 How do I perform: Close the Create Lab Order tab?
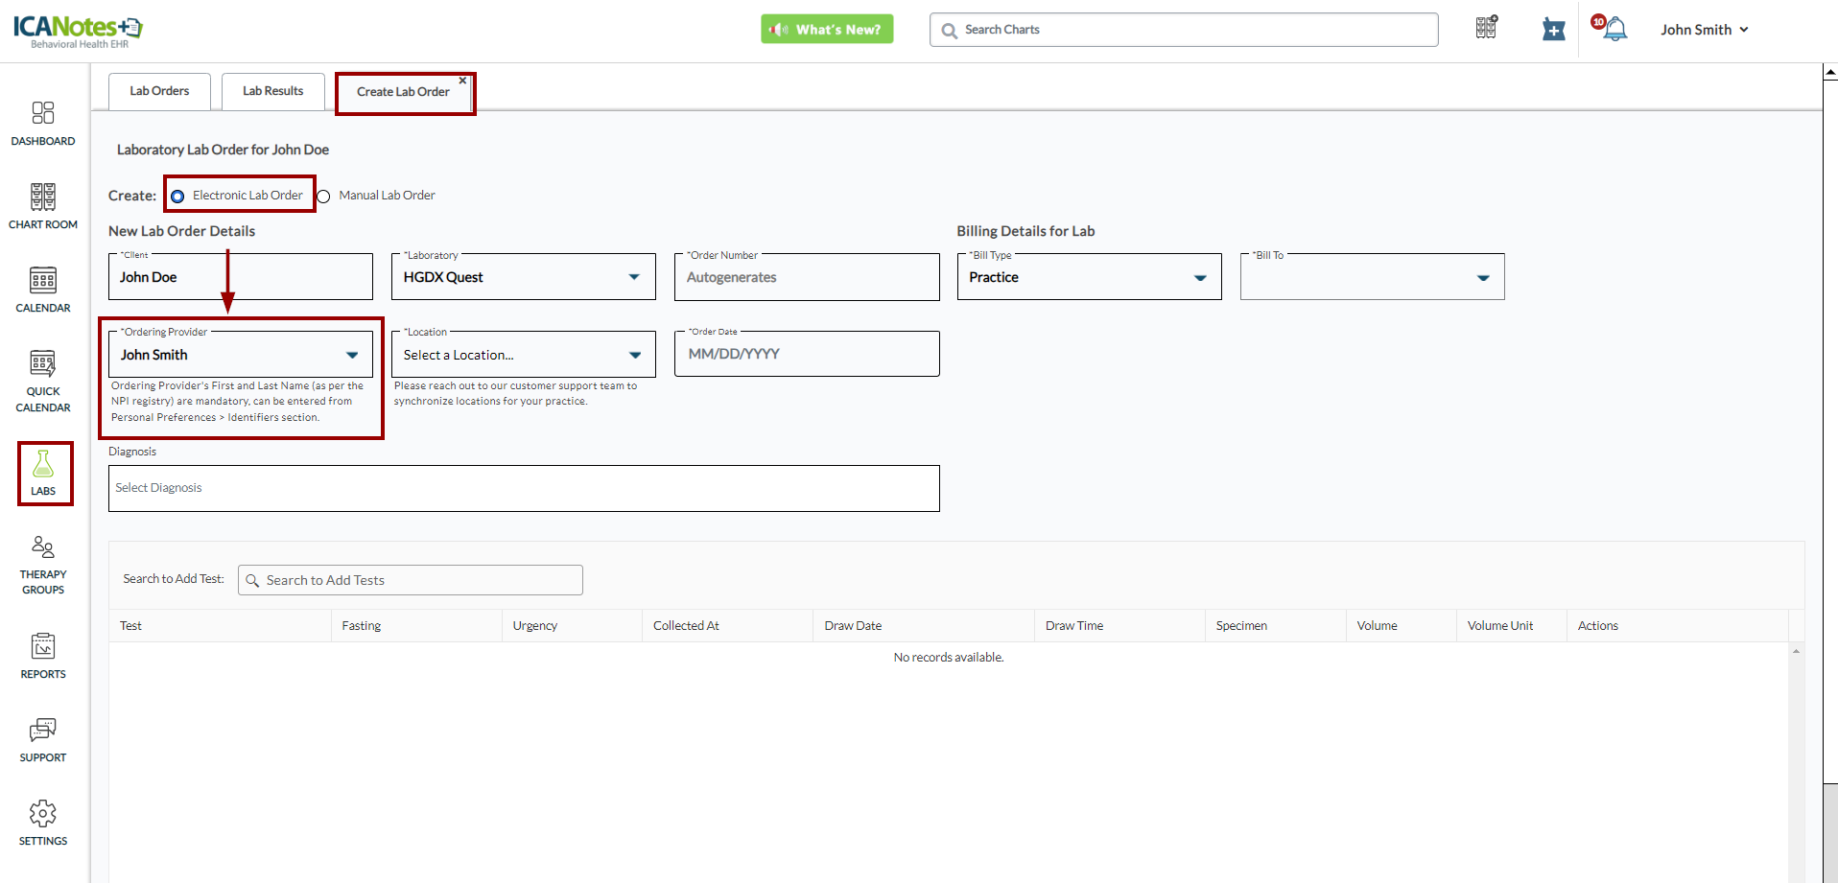pos(462,81)
